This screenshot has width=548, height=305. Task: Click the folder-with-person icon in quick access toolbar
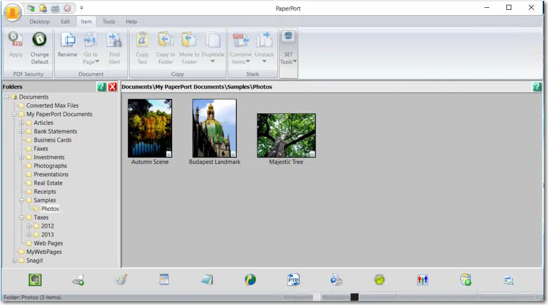click(x=43, y=8)
